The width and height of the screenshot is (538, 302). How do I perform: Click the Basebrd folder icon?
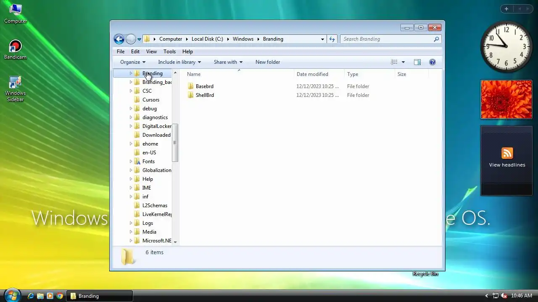coord(190,86)
